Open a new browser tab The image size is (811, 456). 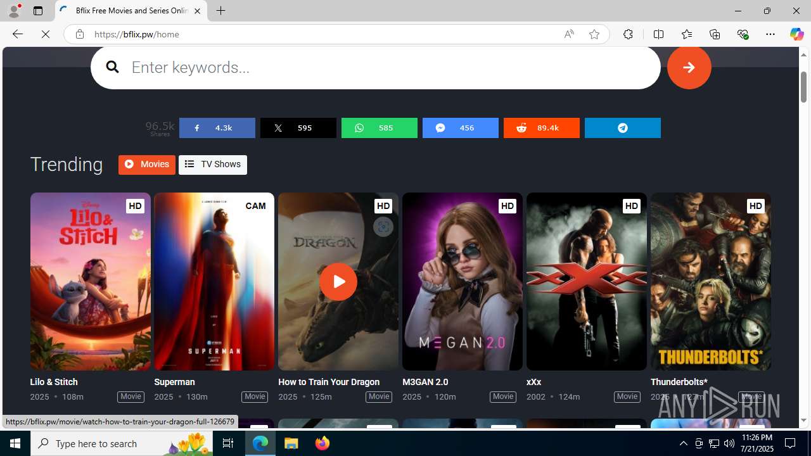coord(220,11)
